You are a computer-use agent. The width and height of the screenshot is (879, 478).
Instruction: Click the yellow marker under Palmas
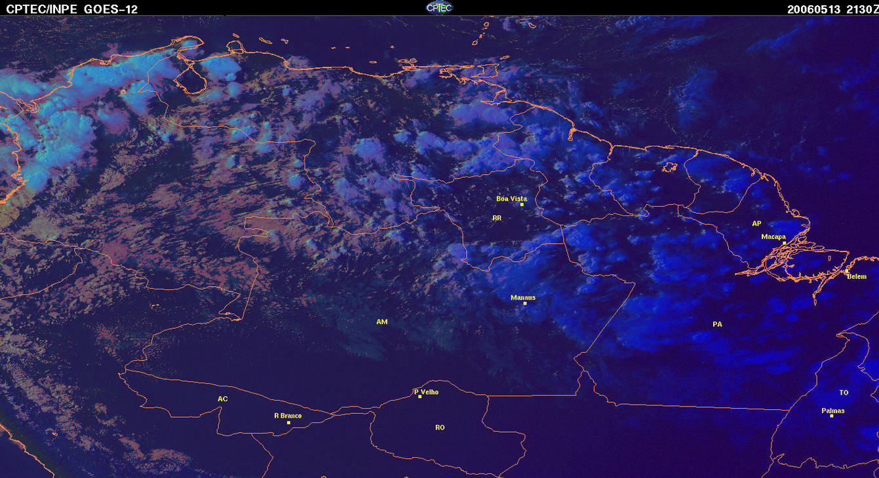click(831, 416)
